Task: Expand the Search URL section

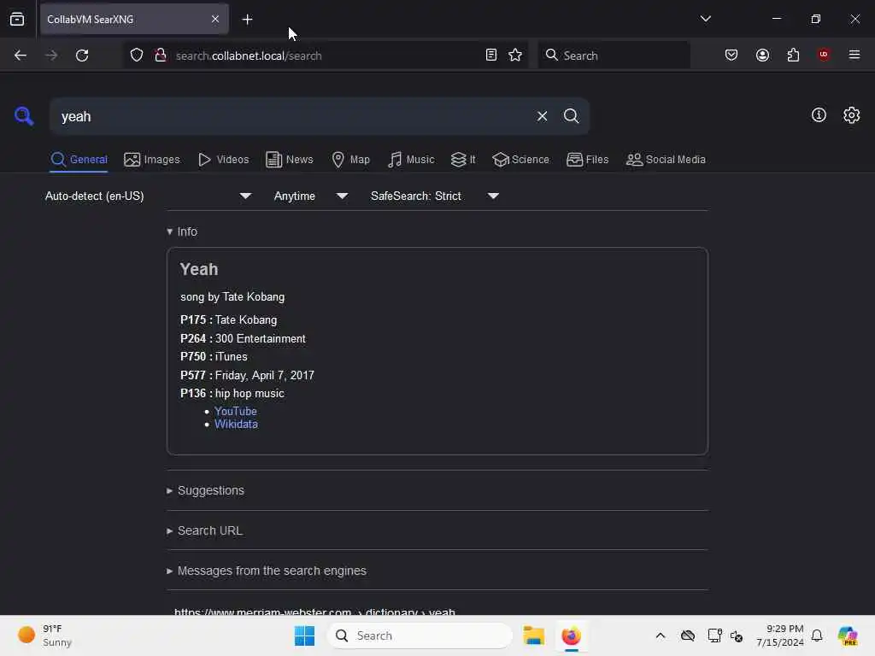Action: click(x=205, y=530)
